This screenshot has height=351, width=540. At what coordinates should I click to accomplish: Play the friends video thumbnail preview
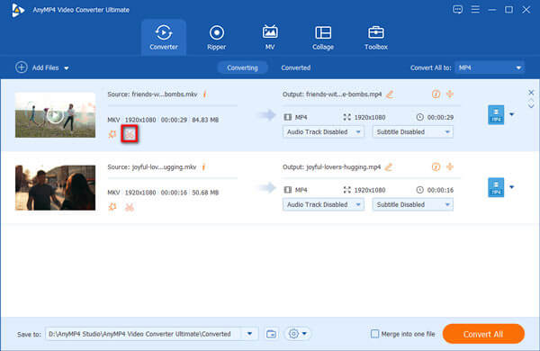55,115
